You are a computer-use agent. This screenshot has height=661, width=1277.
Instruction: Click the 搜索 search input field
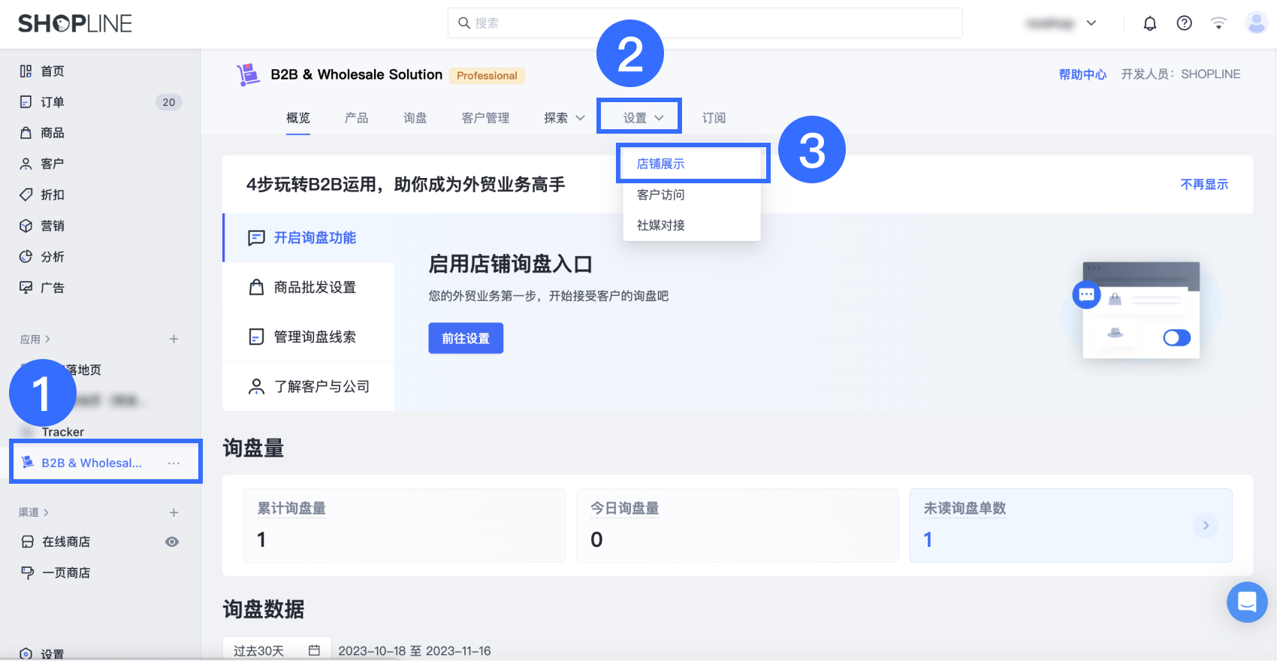pos(705,23)
